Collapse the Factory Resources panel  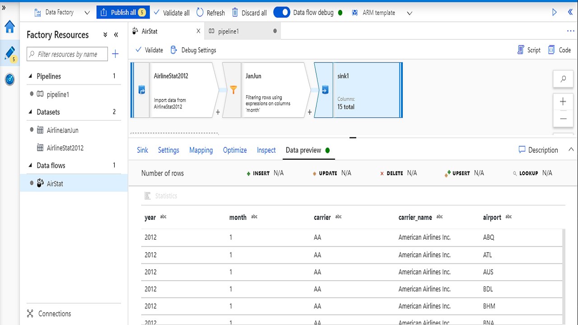point(116,35)
